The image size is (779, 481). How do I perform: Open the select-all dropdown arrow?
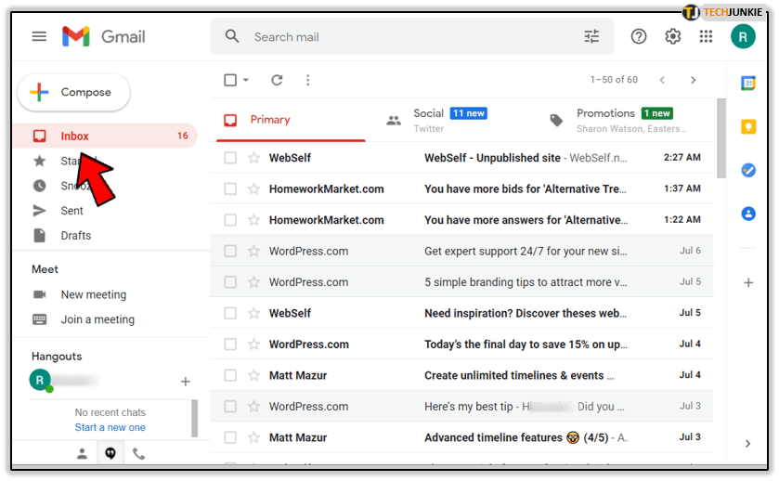point(246,81)
